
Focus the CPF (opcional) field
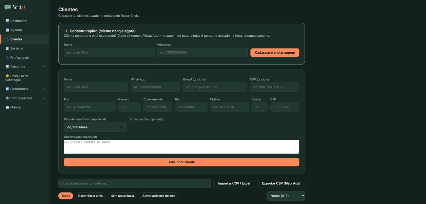point(275,87)
